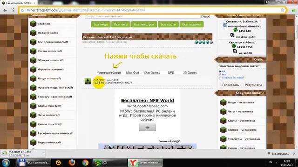This screenshot has height=167, width=298.
Task: Open the 'Все текстуры' green tab
Action: pyautogui.click(x=144, y=25)
